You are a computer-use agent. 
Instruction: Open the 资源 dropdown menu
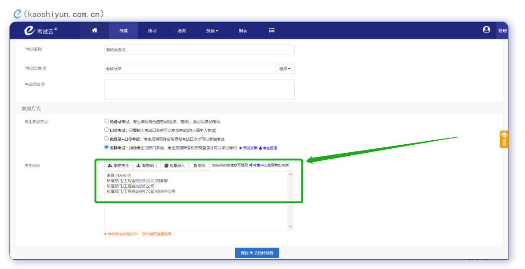click(x=212, y=31)
